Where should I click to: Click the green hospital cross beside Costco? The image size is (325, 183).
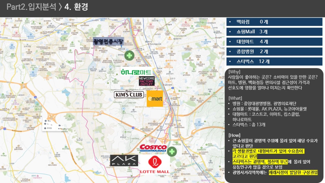172,151
